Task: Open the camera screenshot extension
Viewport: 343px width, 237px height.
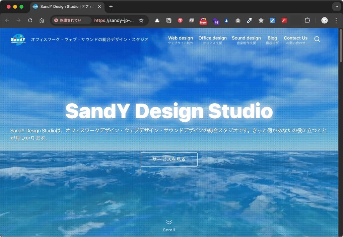Action: (x=238, y=20)
